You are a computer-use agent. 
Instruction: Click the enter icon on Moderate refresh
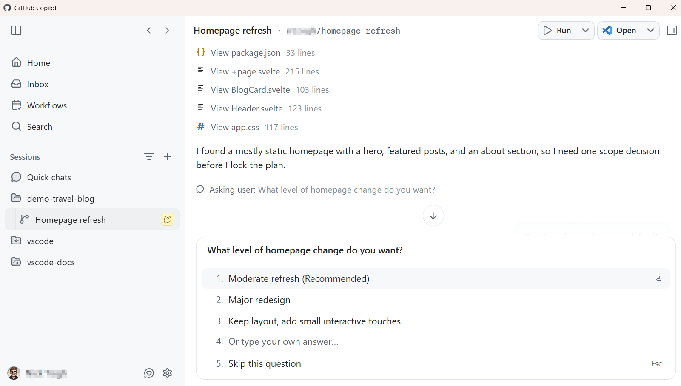(x=658, y=278)
